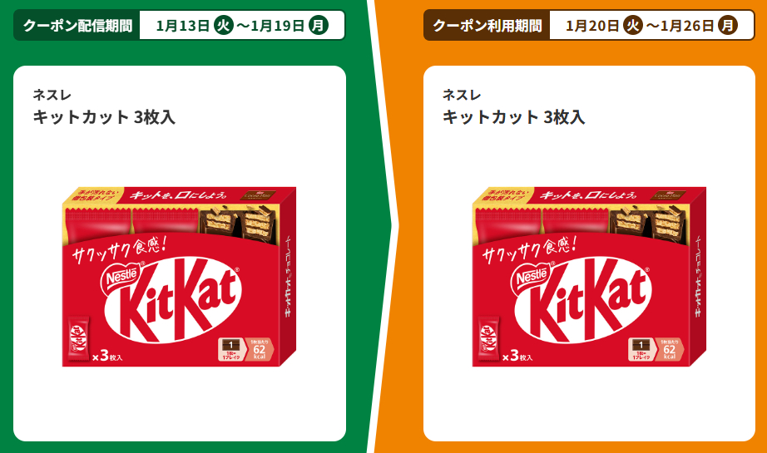Click the Monday circle icon in orange header
This screenshot has width=767, height=453.
coord(728,25)
